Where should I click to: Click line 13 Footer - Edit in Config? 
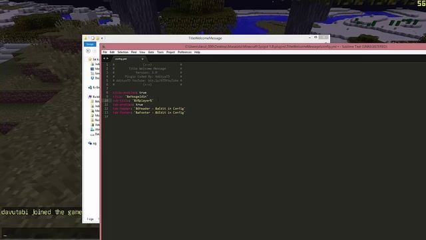pyautogui.click(x=160, y=113)
